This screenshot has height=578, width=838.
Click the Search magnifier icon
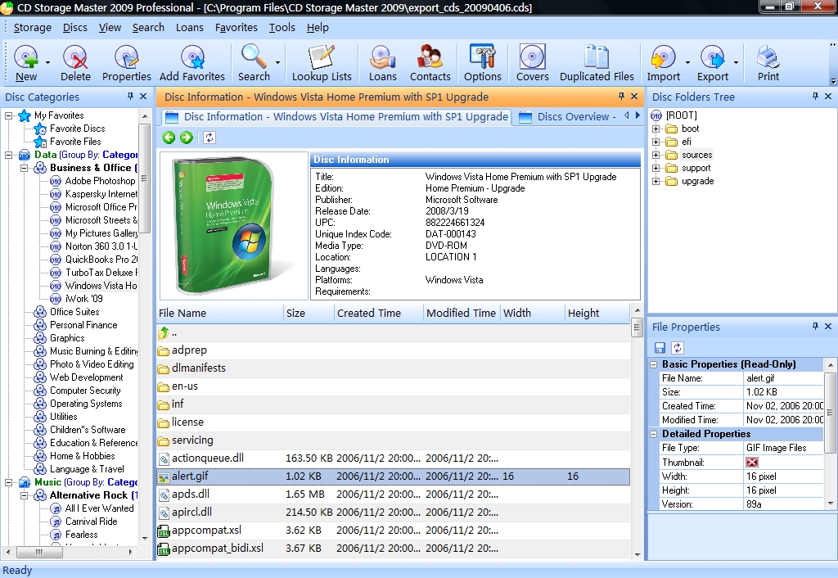(x=254, y=56)
